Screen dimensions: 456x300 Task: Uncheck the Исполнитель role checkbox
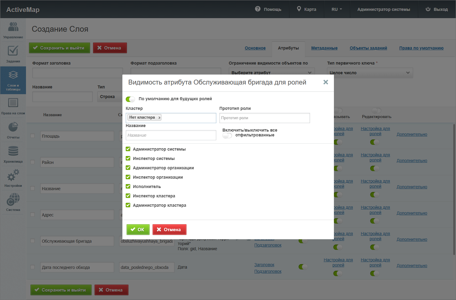pos(128,187)
